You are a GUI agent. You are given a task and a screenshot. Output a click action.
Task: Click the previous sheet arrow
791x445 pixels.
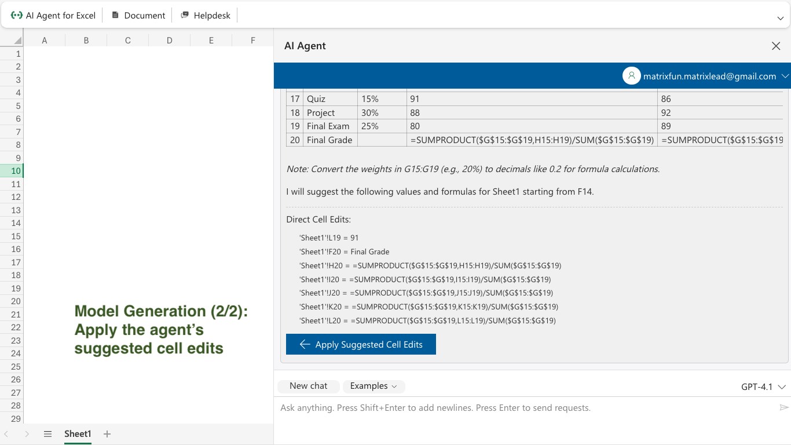click(6, 434)
